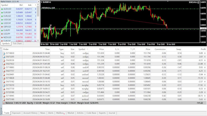Open the EURGBP,H1 chart menu arrow
The image size is (207, 116).
tap(42, 2)
